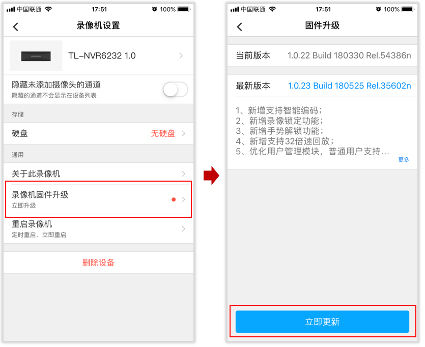Tap the right phone battery icon
The height and width of the screenshot is (347, 425).
(x=408, y=9)
